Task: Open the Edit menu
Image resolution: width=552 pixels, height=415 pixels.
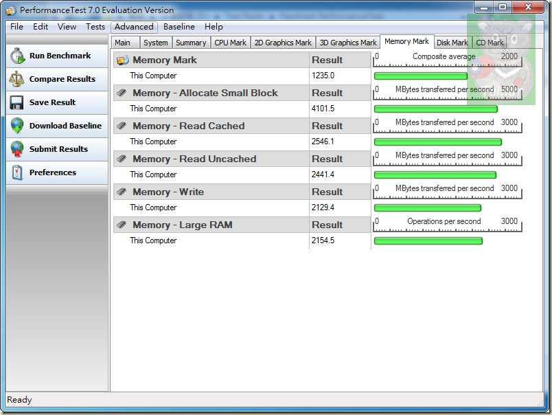Action: point(41,27)
